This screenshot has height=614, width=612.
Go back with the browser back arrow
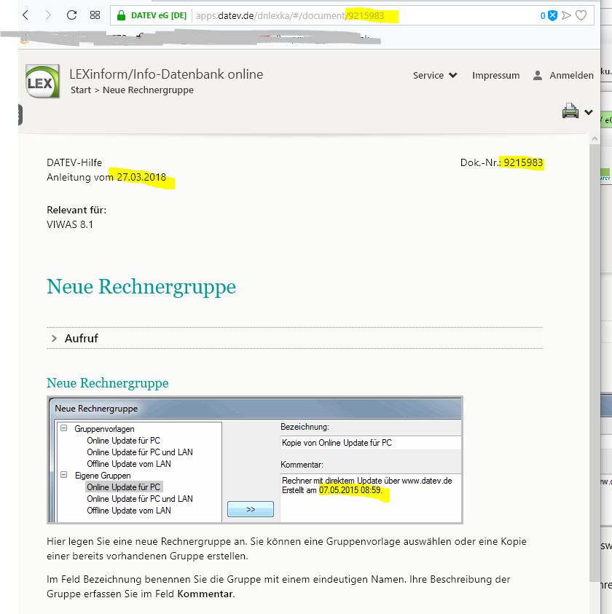25,15
